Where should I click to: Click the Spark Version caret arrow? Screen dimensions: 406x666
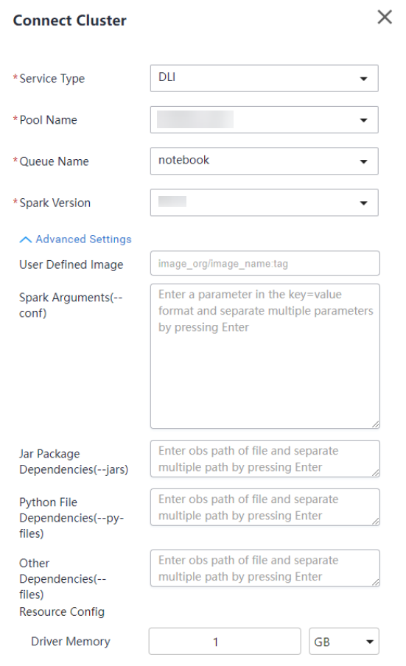point(363,203)
